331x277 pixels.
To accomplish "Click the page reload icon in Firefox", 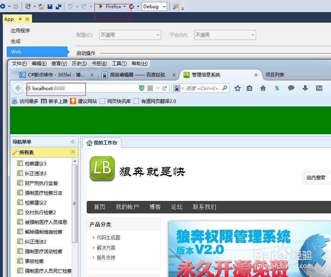I will coord(164,88).
